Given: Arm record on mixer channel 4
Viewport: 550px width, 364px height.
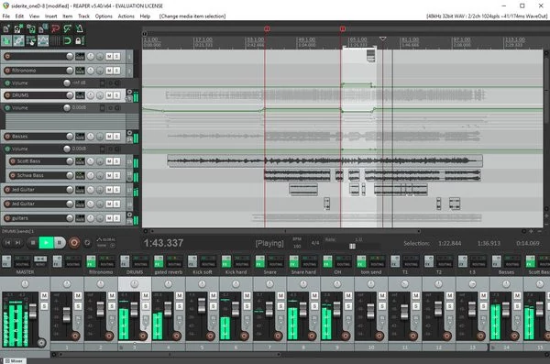Looking at the screenshot, I should coord(176,336).
